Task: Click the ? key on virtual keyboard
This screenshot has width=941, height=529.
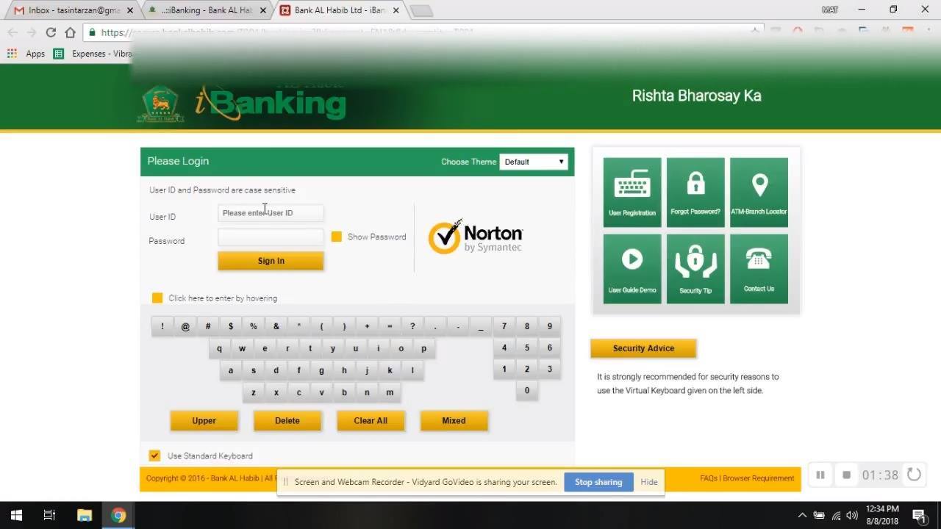Action: (412, 326)
